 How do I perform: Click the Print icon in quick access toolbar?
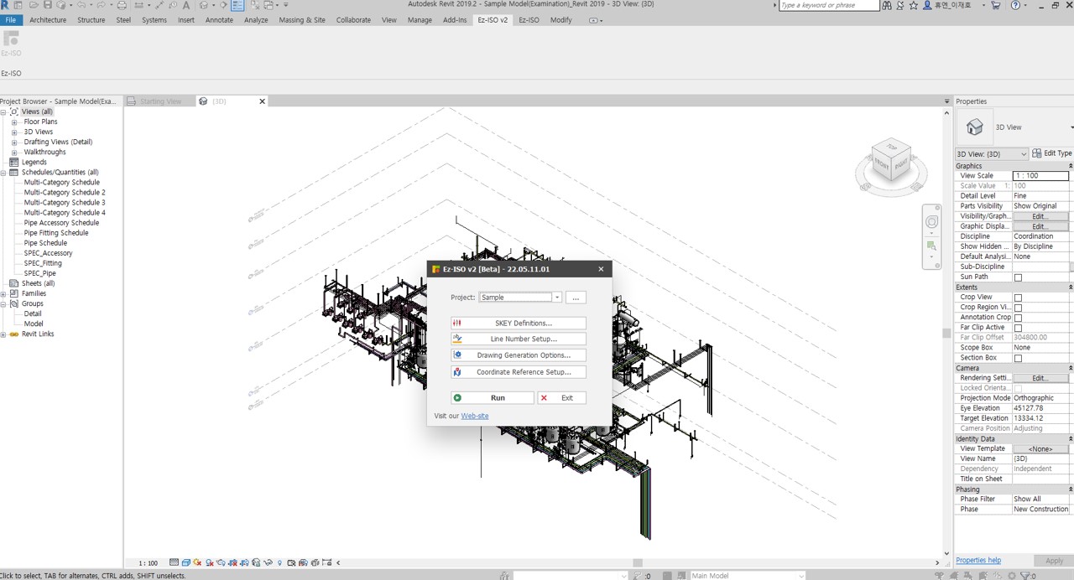122,5
